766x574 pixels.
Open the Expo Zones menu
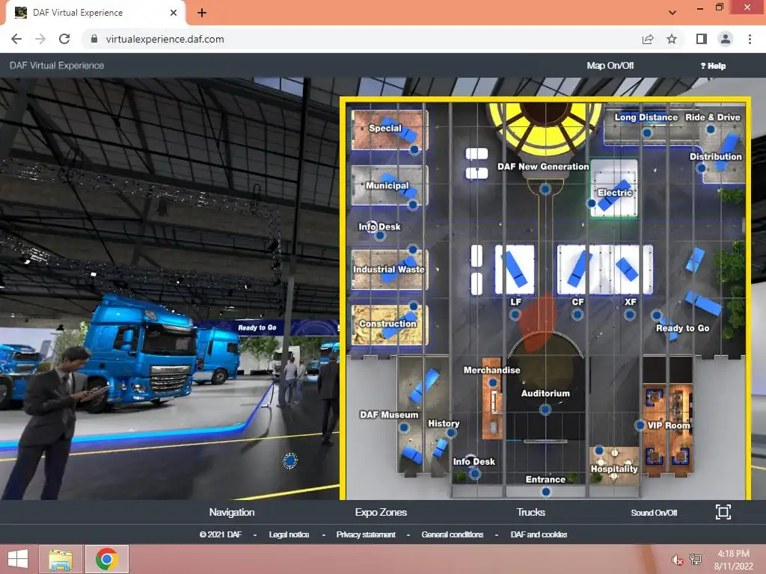tap(381, 512)
